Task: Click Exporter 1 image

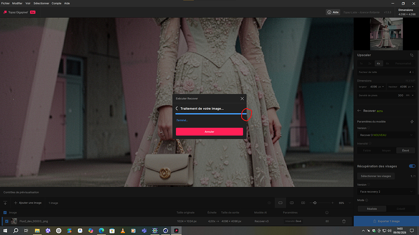Action: (x=386, y=221)
